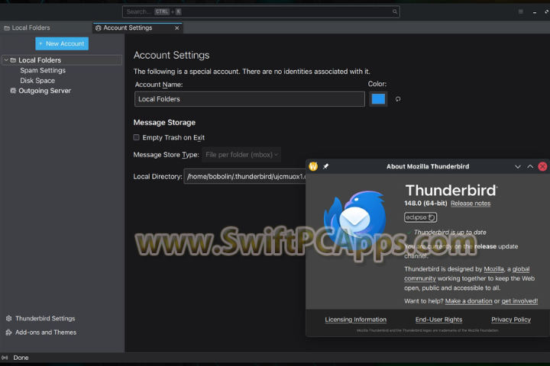
Task: Open Spam Settings in sidebar
Action: click(43, 70)
